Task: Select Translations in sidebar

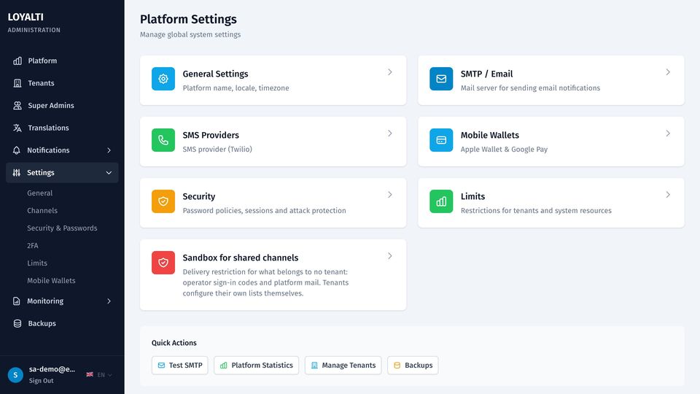Action: pos(62,128)
